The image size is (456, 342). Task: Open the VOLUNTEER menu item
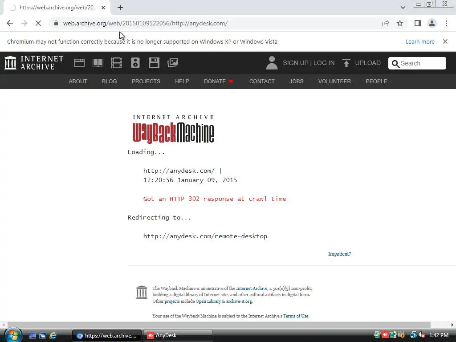pyautogui.click(x=334, y=81)
